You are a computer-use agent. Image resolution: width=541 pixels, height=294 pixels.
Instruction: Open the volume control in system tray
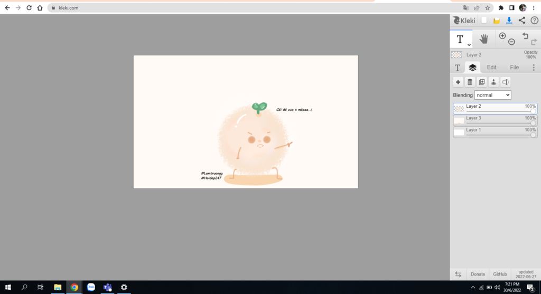pos(497,288)
